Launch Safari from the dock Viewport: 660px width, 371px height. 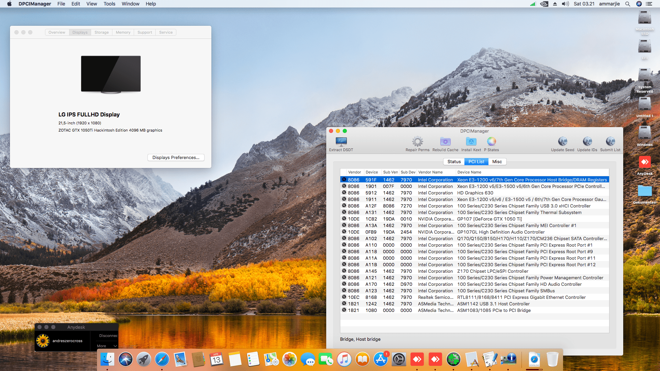point(162,360)
